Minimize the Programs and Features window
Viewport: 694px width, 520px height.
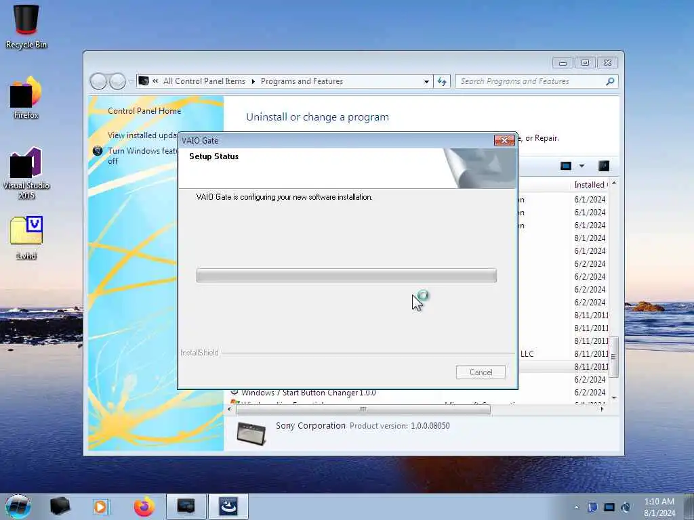563,63
